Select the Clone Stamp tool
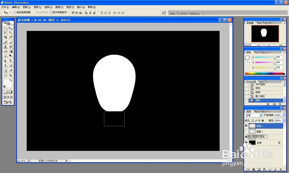 point(5,47)
